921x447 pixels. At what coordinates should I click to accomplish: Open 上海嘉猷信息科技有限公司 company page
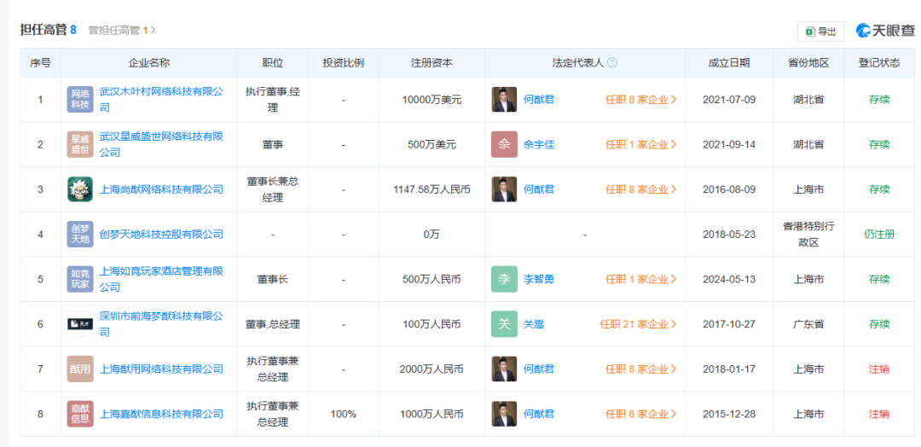coord(161,414)
